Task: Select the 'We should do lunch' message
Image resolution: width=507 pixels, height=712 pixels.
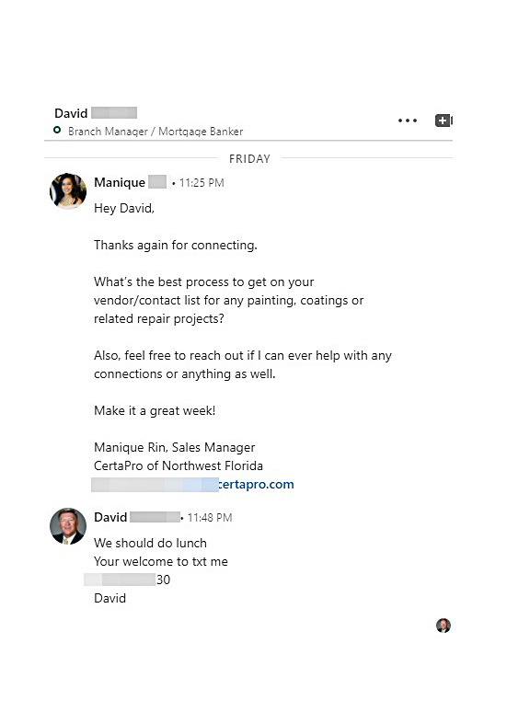Action: pyautogui.click(x=150, y=543)
